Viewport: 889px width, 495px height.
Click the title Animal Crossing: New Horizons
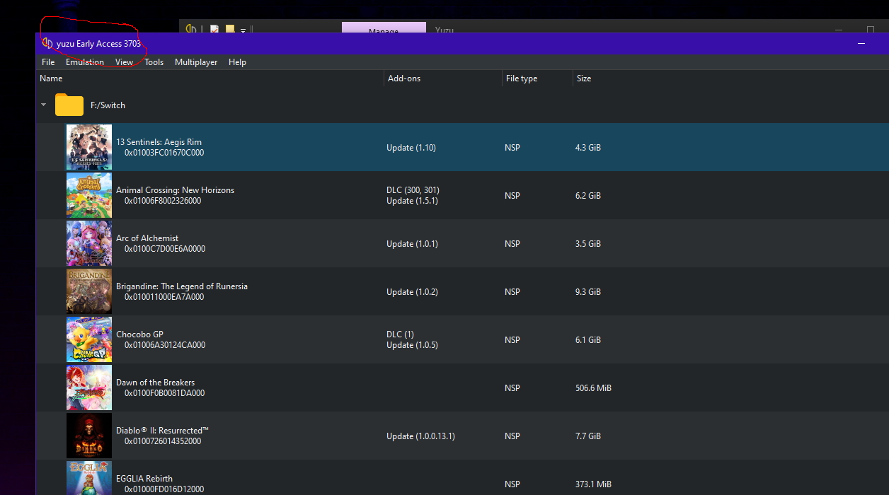pyautogui.click(x=175, y=190)
